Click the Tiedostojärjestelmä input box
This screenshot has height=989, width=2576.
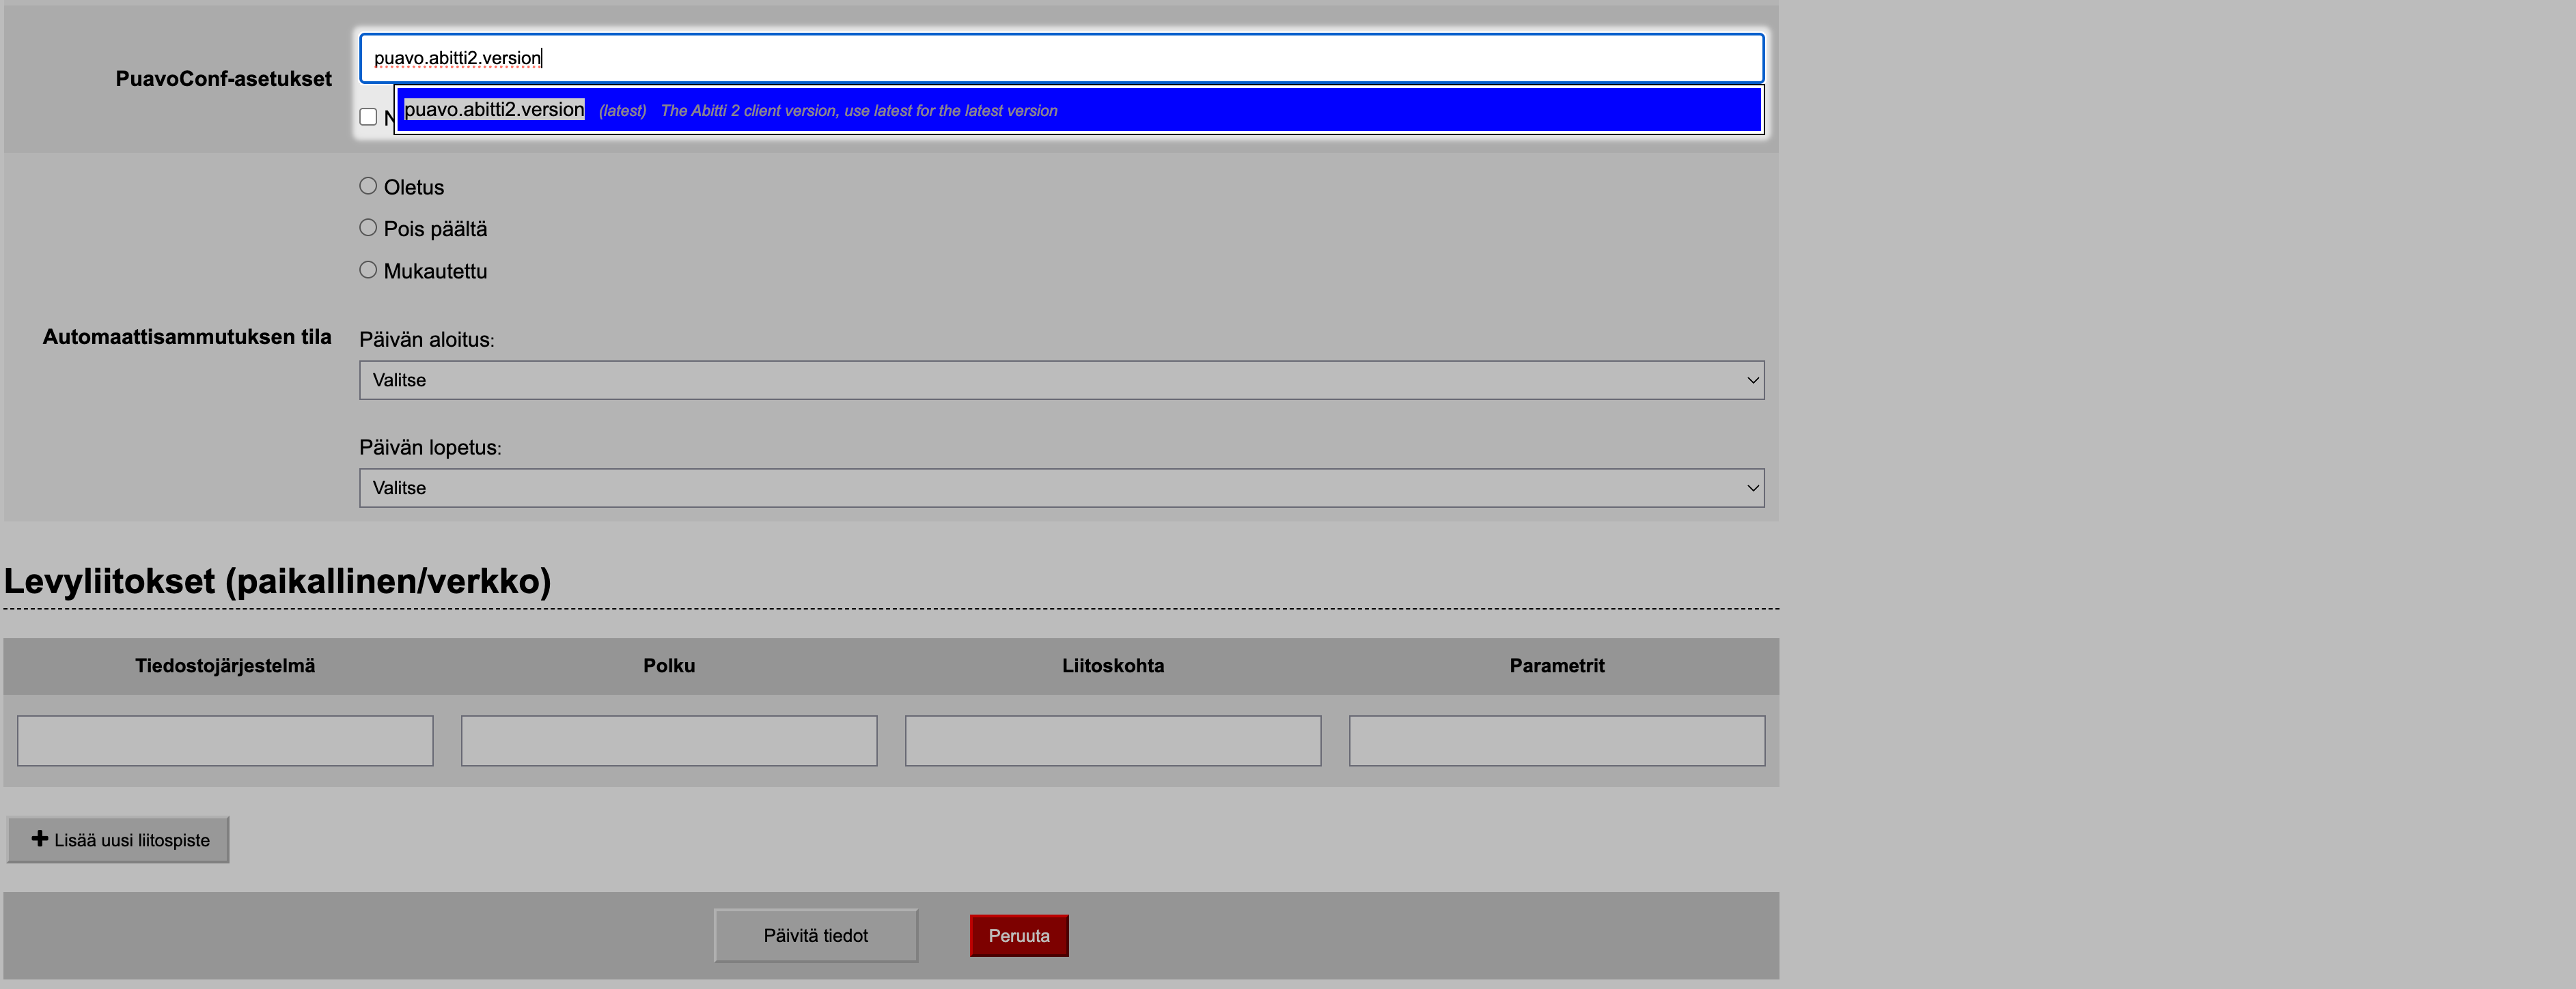(x=225, y=741)
